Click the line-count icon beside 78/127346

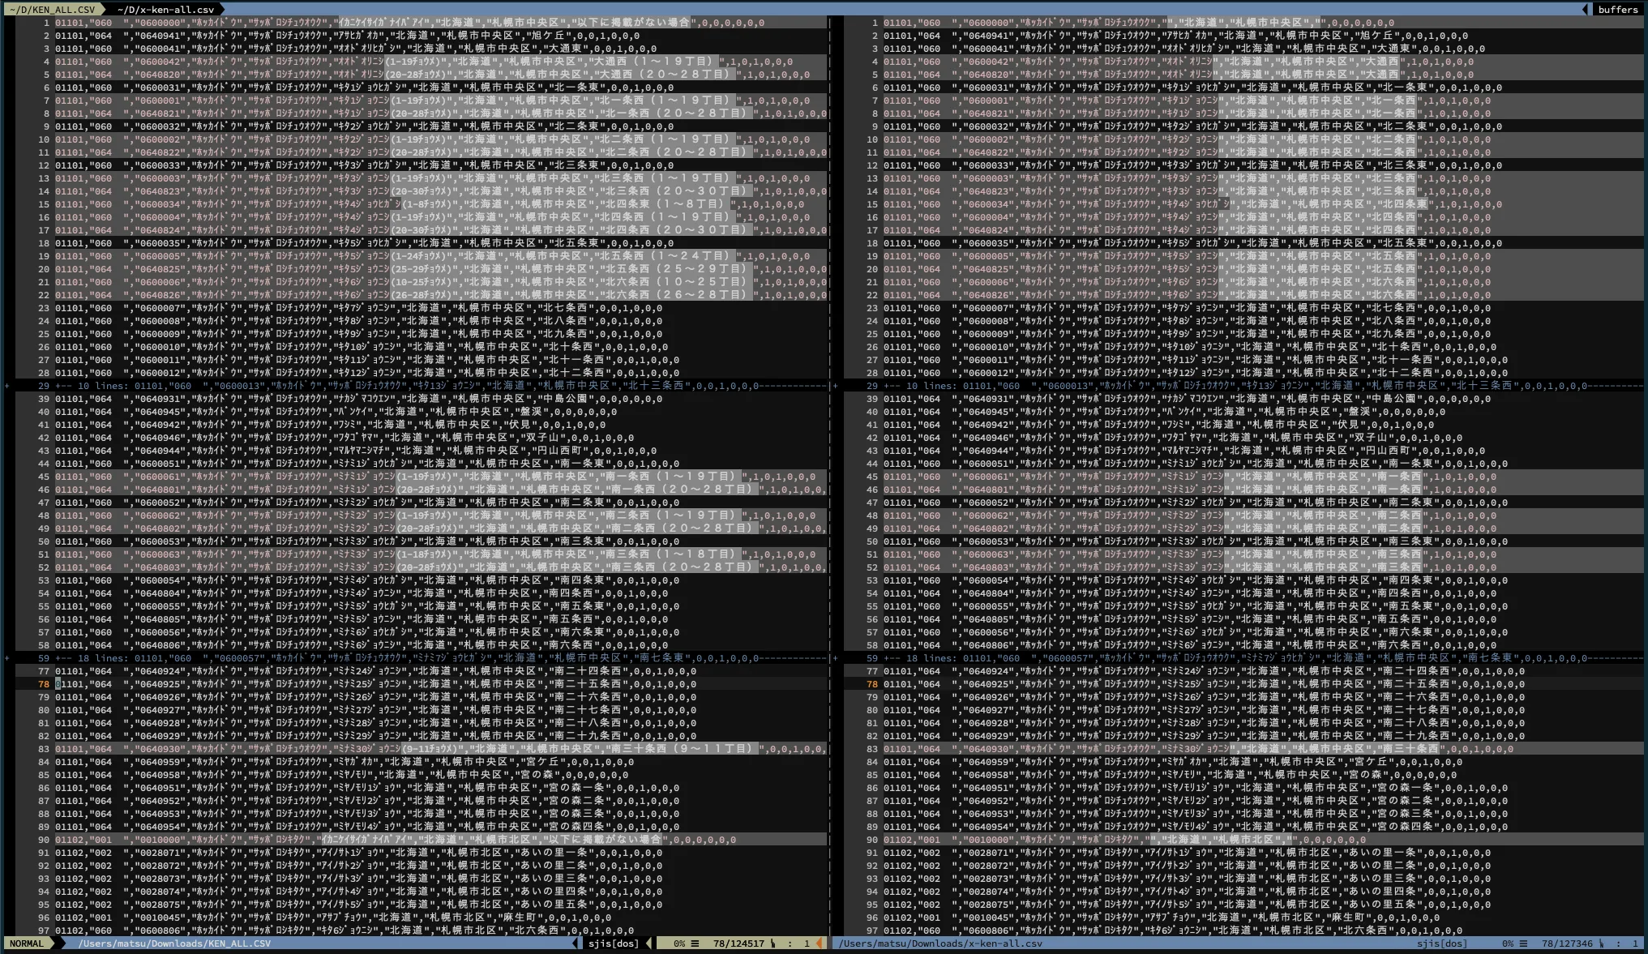[x=1523, y=943]
